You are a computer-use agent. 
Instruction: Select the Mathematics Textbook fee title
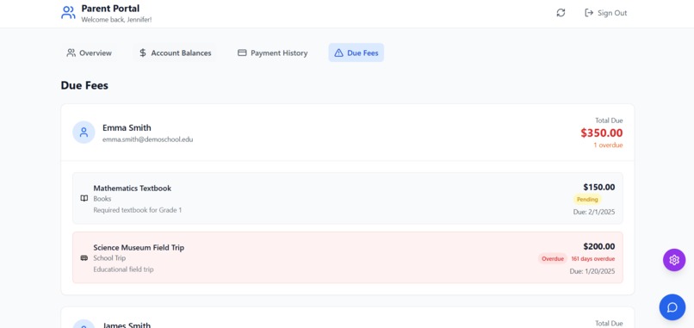133,189
